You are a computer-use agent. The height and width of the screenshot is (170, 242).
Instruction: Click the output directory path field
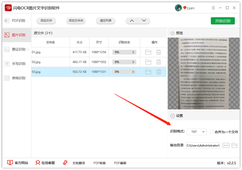click(x=203, y=145)
